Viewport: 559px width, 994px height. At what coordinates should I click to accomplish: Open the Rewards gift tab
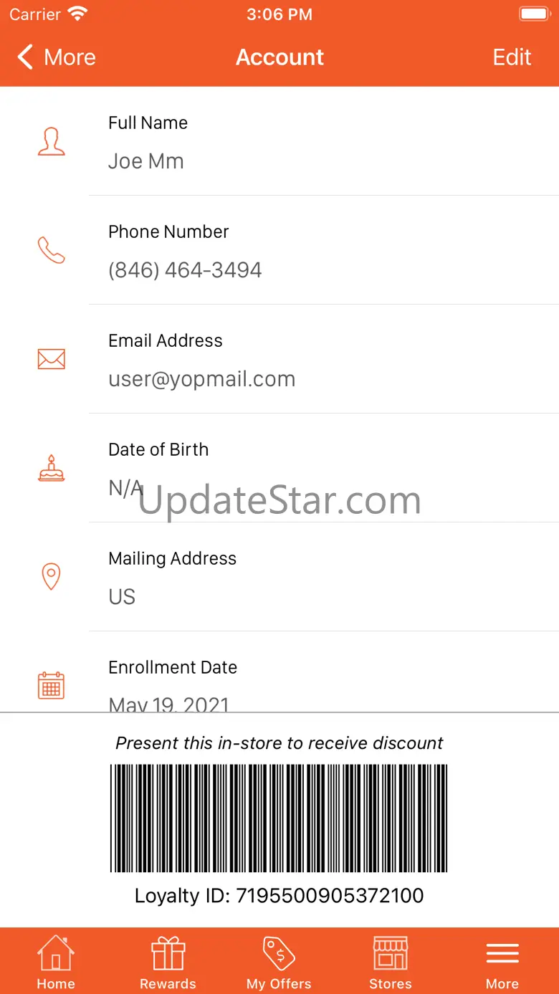168,962
